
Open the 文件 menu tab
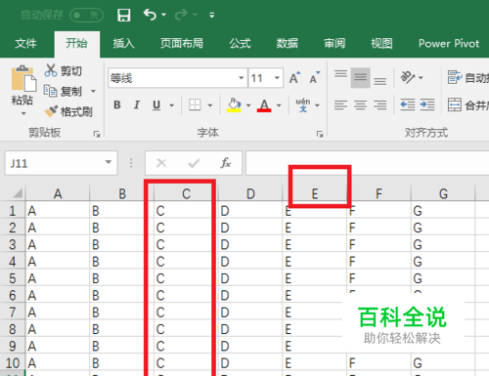pyautogui.click(x=25, y=43)
